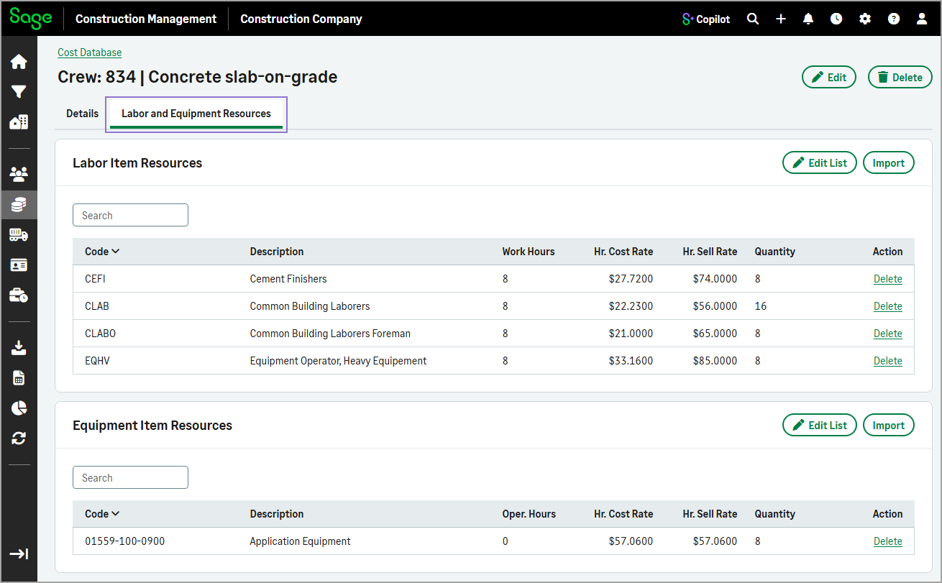Open the buildings projects sidebar icon
The height and width of the screenshot is (583, 942).
coord(19,122)
